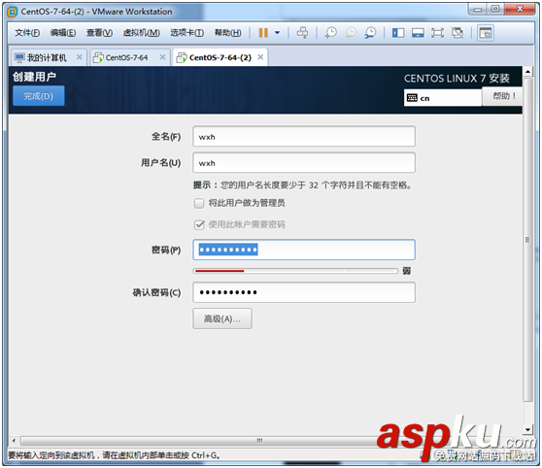542x468 pixels.
Task: Toggle the thumbnail bar icon
Action: (418, 33)
